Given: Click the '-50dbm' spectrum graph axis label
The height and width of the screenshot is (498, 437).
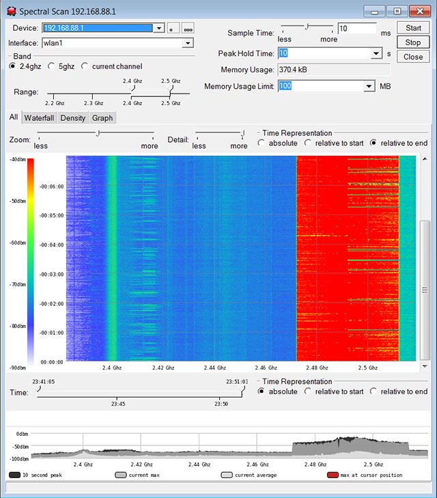Looking at the screenshot, I should 20,447.
